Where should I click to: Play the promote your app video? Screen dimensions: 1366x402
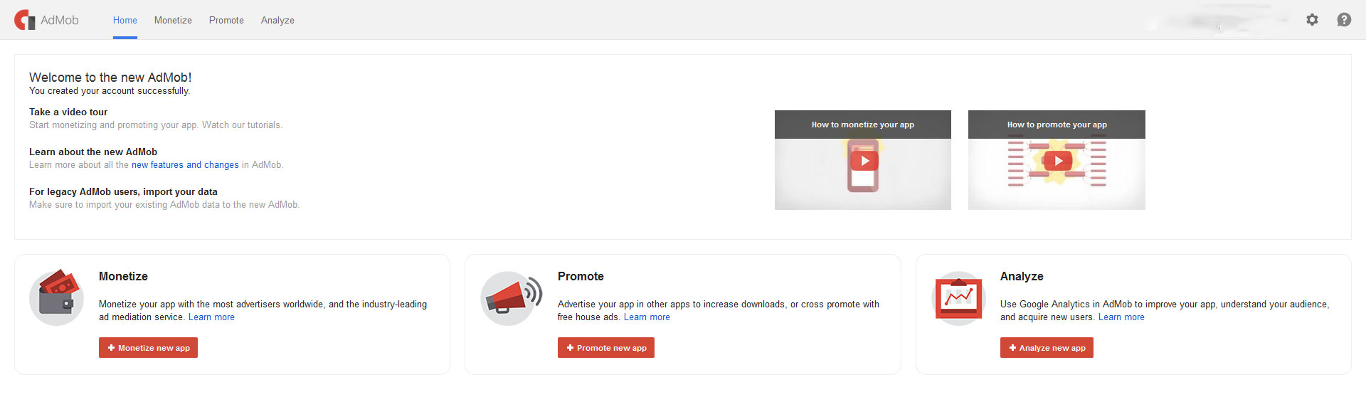tap(1058, 161)
